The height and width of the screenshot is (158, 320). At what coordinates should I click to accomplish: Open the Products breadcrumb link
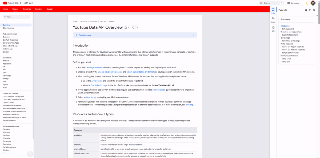pos(84,21)
